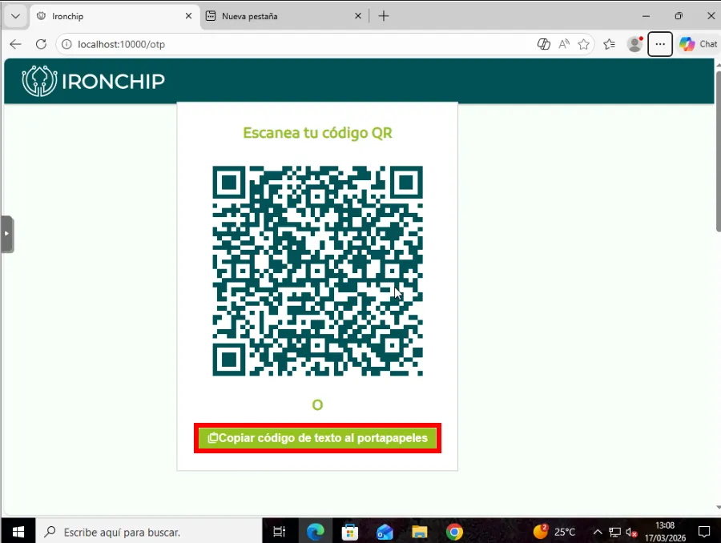The image size is (721, 543).
Task: Open the Windows Start menu
Action: point(18,532)
